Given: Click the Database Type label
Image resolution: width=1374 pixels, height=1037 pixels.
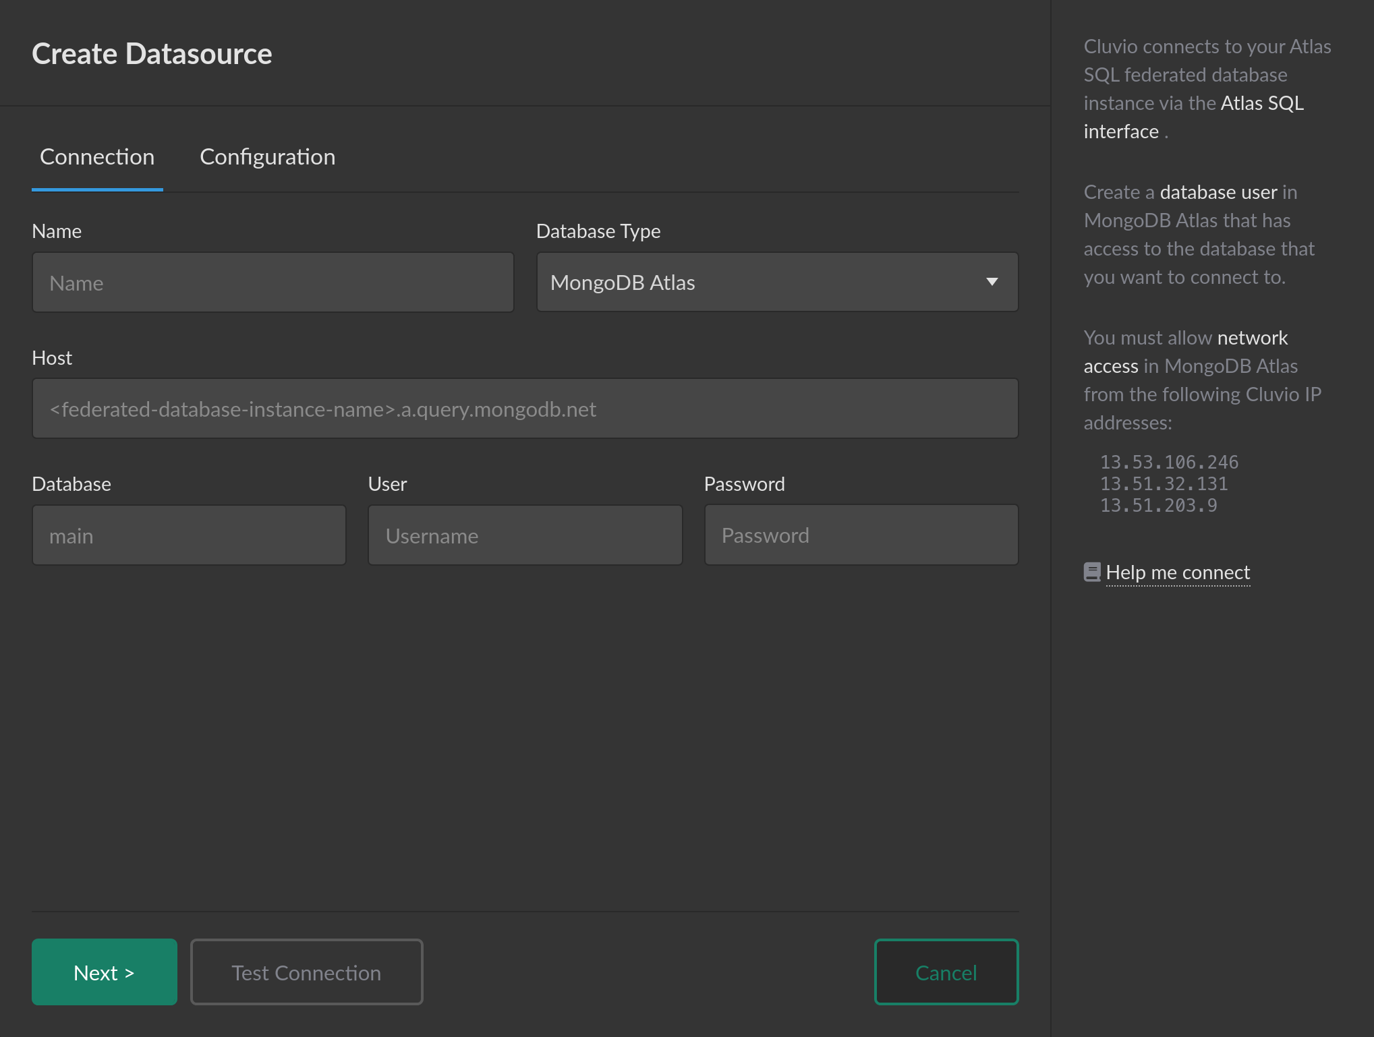Looking at the screenshot, I should pyautogui.click(x=598, y=231).
